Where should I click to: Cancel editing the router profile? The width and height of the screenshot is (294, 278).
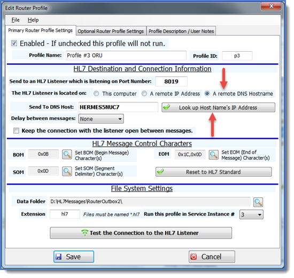coord(212,257)
